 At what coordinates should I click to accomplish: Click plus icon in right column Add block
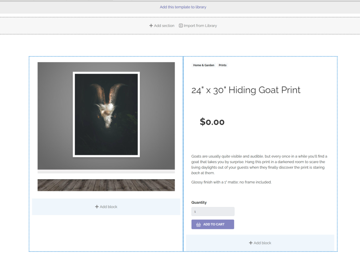(250, 243)
